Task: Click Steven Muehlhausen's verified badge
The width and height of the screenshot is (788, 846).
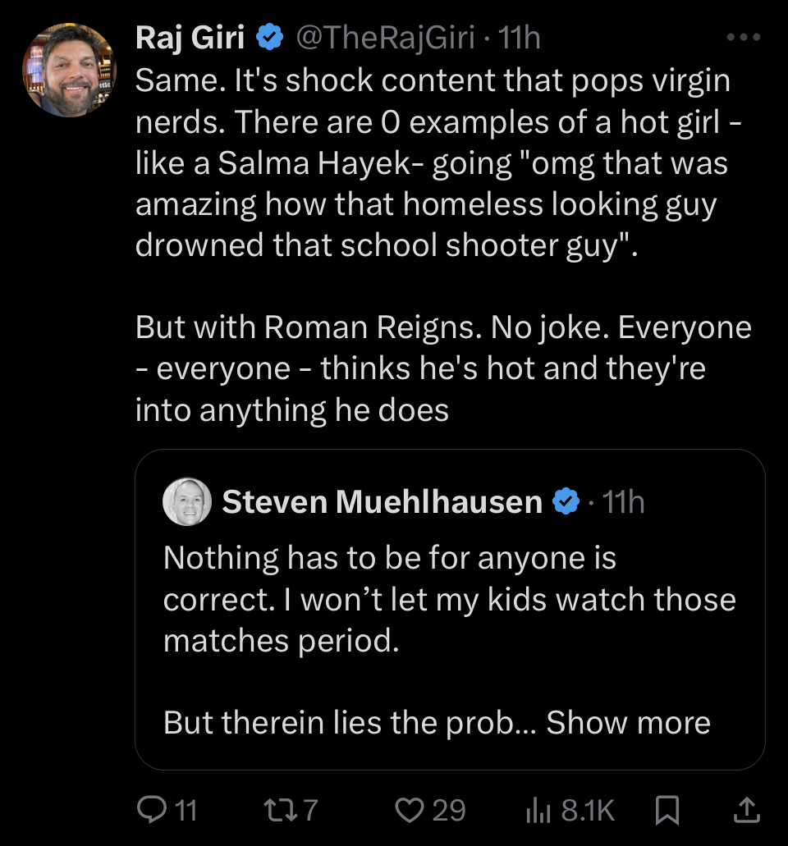Action: [566, 501]
